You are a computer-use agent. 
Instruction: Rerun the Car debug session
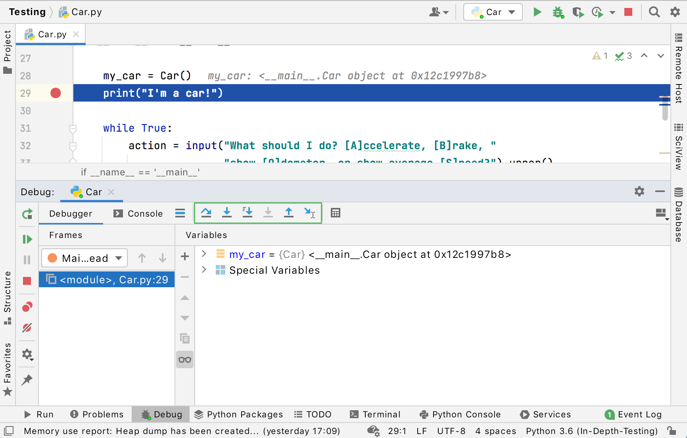(27, 213)
